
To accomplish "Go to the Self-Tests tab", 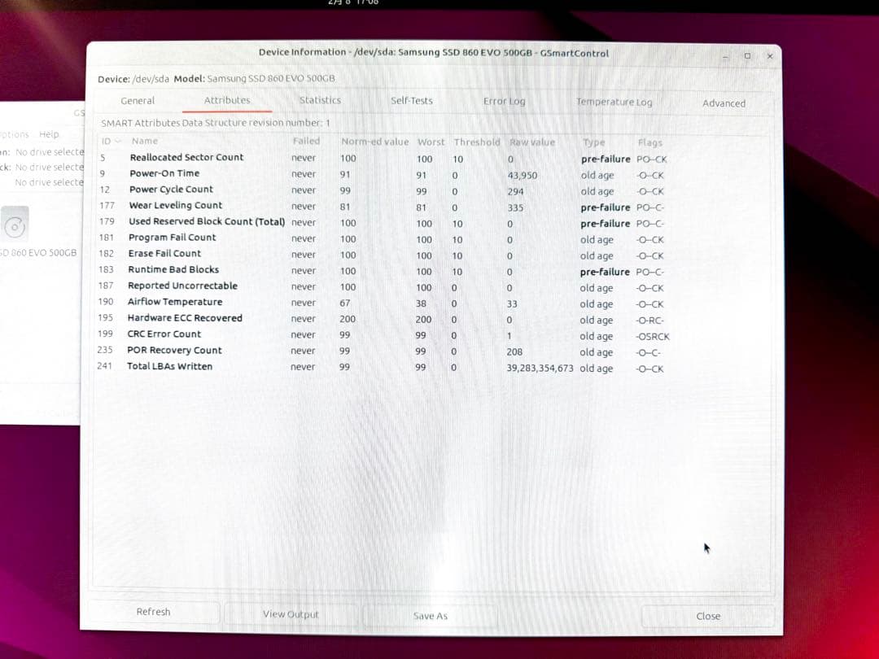I will point(412,101).
